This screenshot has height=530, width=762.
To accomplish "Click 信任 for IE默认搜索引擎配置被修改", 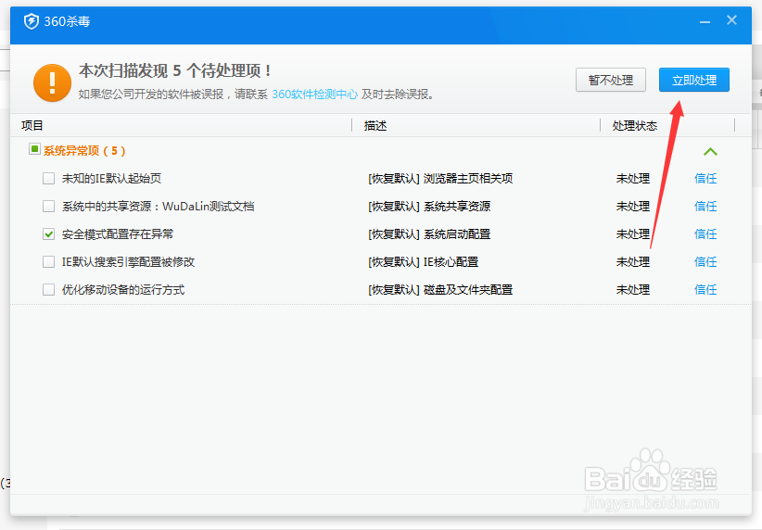I will click(x=705, y=262).
